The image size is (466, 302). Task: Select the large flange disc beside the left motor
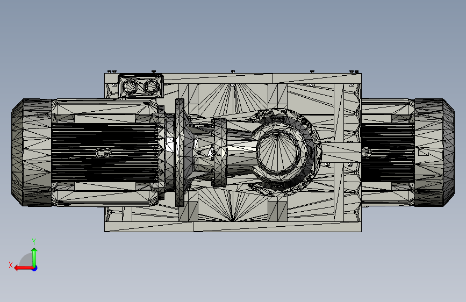tap(180, 153)
